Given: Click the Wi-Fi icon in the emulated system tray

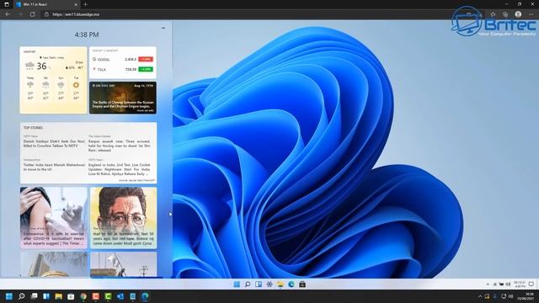Looking at the screenshot, I should pyautogui.click(x=495, y=284).
